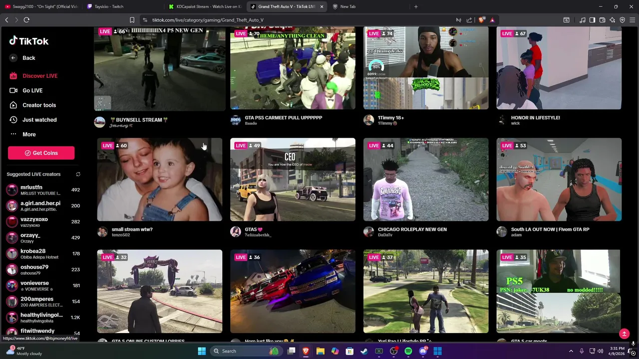Click 1Timmy's profile avatar
This screenshot has width=639, height=359.
tap(368, 120)
